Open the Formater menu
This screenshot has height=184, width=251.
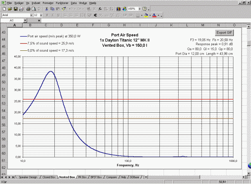pyautogui.click(x=49, y=3)
